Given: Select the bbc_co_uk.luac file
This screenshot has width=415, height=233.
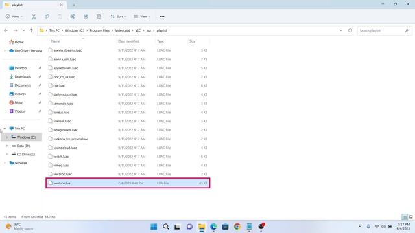Looking at the screenshot, I should tap(128, 77).
